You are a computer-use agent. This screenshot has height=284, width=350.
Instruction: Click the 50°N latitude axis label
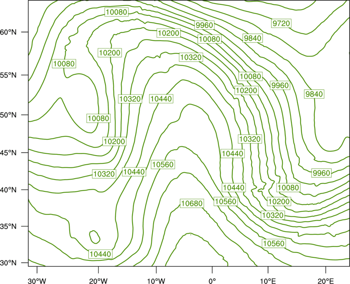pyautogui.click(x=8, y=115)
